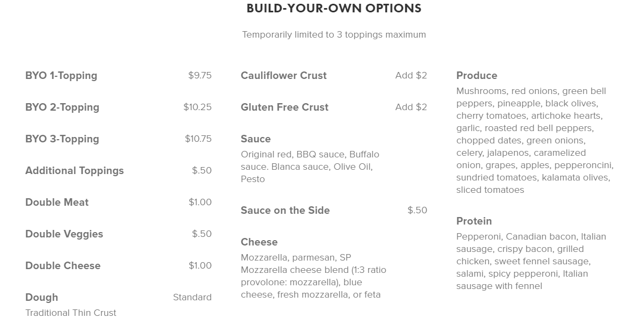This screenshot has height=325, width=638.
Task: Select the Double Veggies option
Action: point(64,234)
